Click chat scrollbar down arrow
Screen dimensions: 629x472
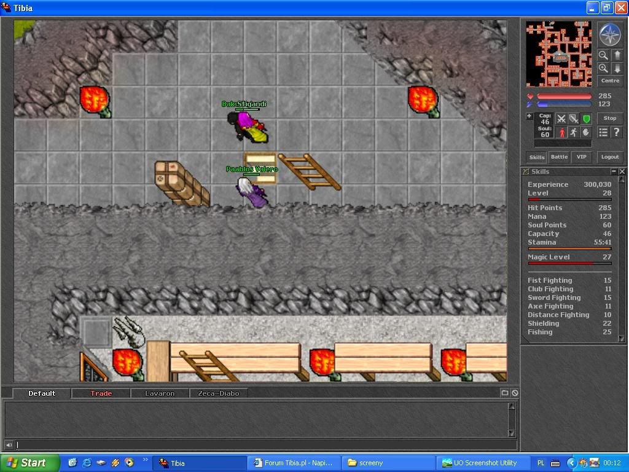pos(512,433)
